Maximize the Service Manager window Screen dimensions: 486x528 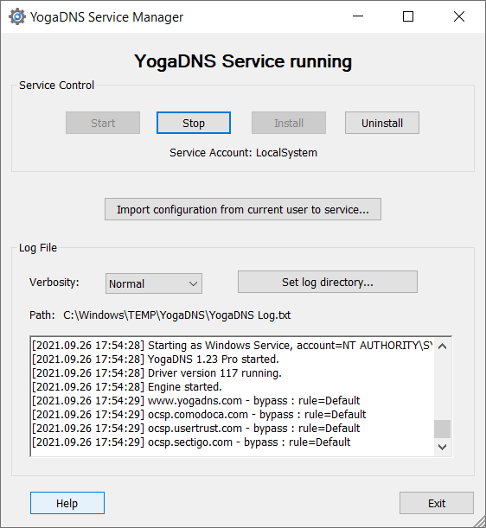pyautogui.click(x=408, y=16)
